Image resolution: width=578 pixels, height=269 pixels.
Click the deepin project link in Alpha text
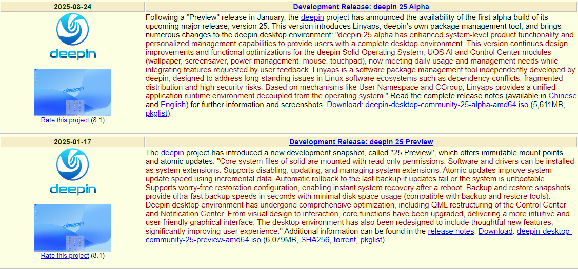tap(313, 17)
